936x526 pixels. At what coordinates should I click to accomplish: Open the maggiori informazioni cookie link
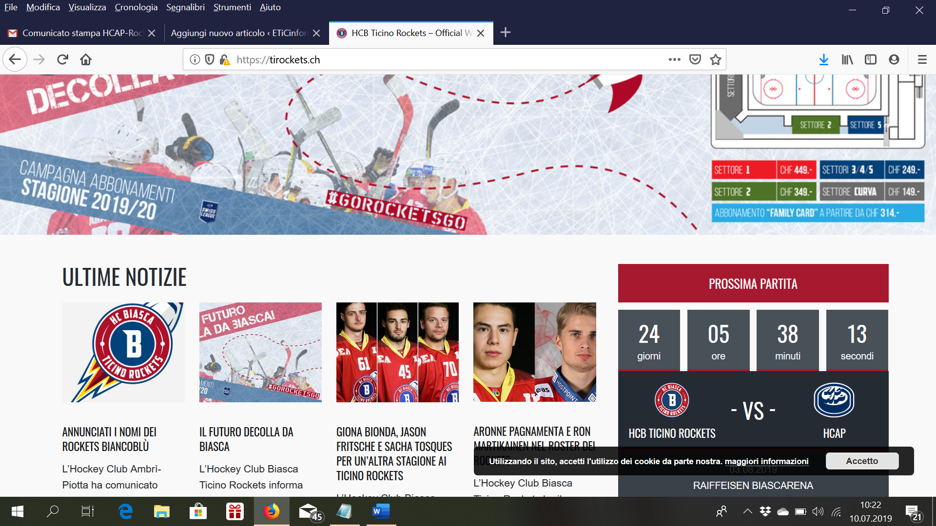[x=766, y=461]
